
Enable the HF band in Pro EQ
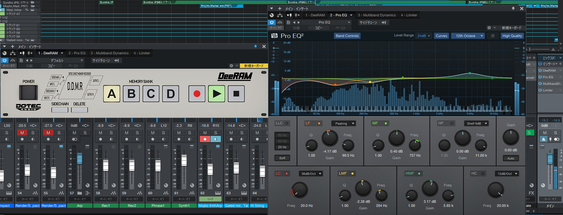click(452, 123)
